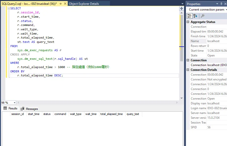Click the total_elapsed_time column header
Screen dimensions: 227x146
(111, 114)
